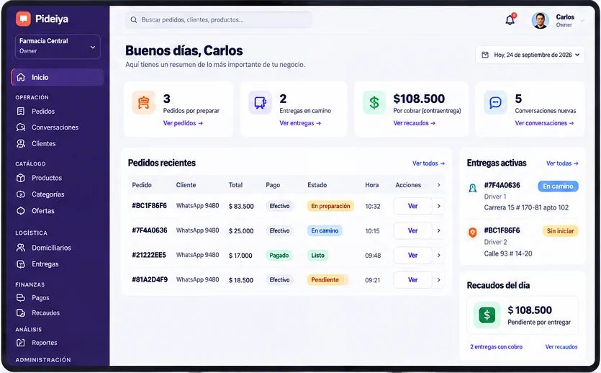
Task: Click the chevron in the table header
Action: pyautogui.click(x=438, y=185)
